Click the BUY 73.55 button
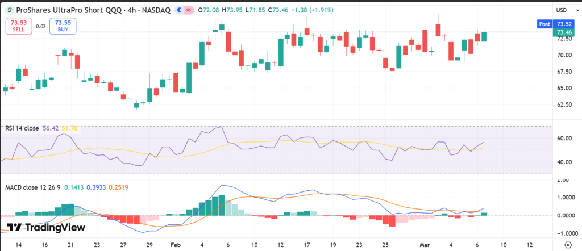The width and height of the screenshot is (582, 251). coord(62,26)
